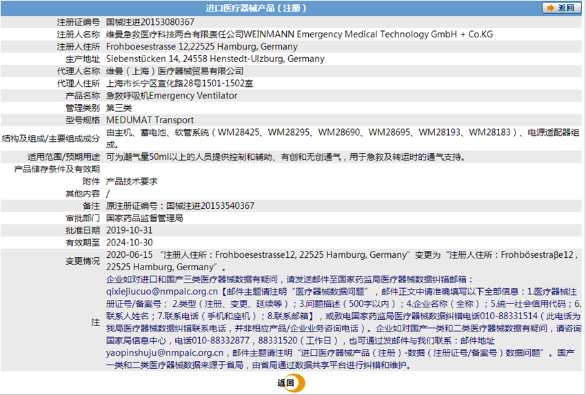Select production address Siebenstücken 14, 24558 Henstedt-Ulzburg
Screen dimensions: 586x395
point(195,59)
